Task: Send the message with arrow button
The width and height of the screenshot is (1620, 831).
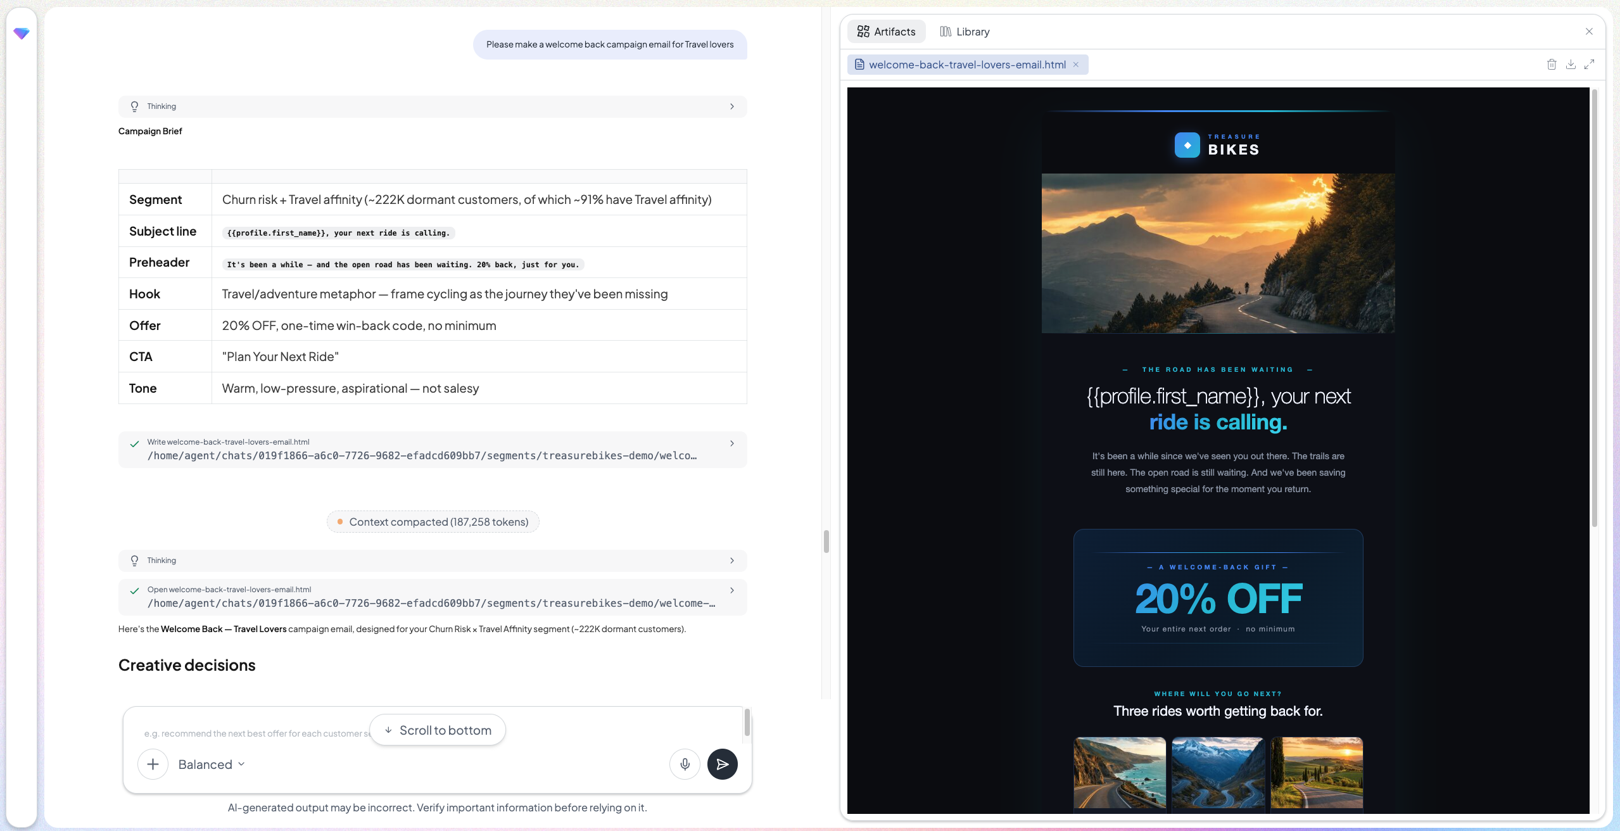Action: (x=723, y=764)
